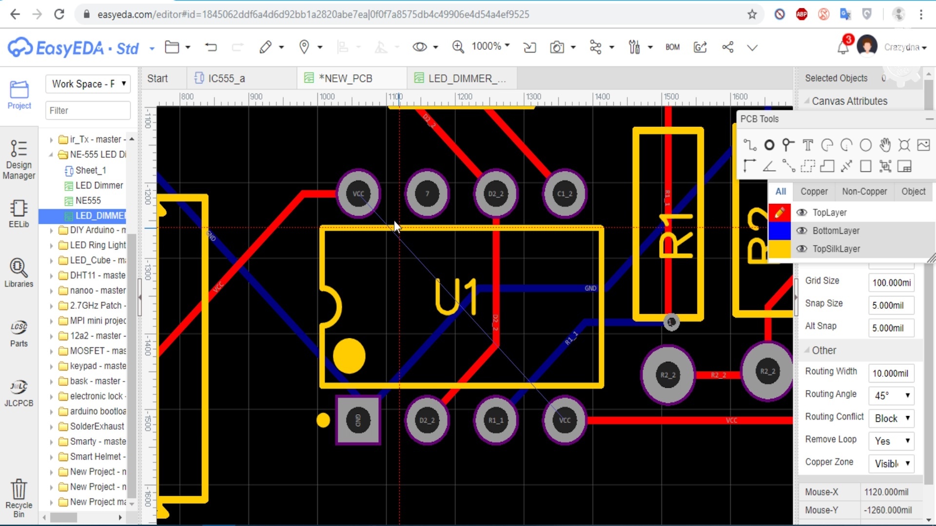This screenshot has height=526, width=936.
Task: Select the Copper Area tool
Action: click(807, 166)
